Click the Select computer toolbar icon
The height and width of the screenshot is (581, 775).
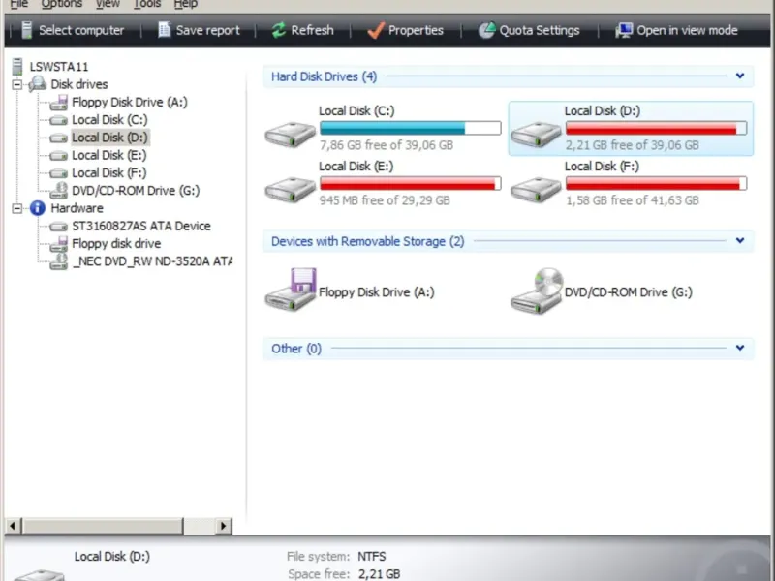click(27, 30)
